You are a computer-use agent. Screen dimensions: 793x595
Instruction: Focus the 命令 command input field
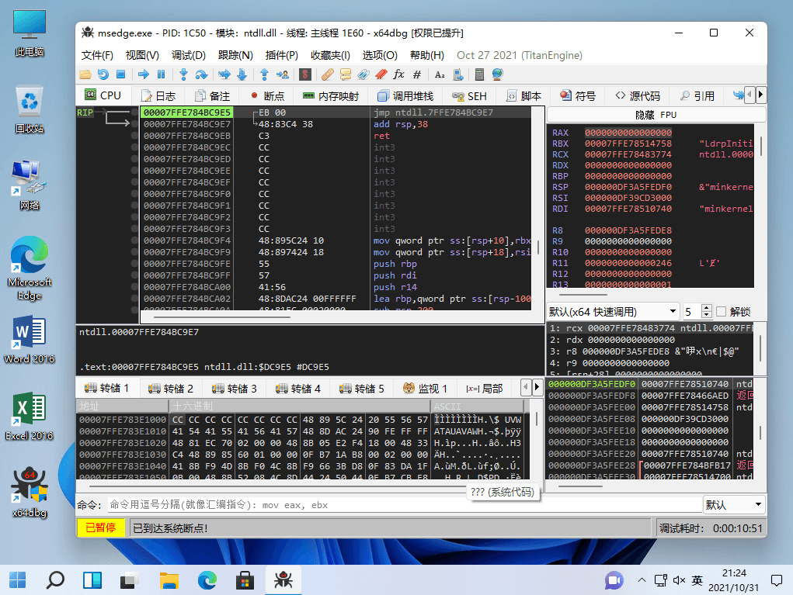pyautogui.click(x=405, y=504)
